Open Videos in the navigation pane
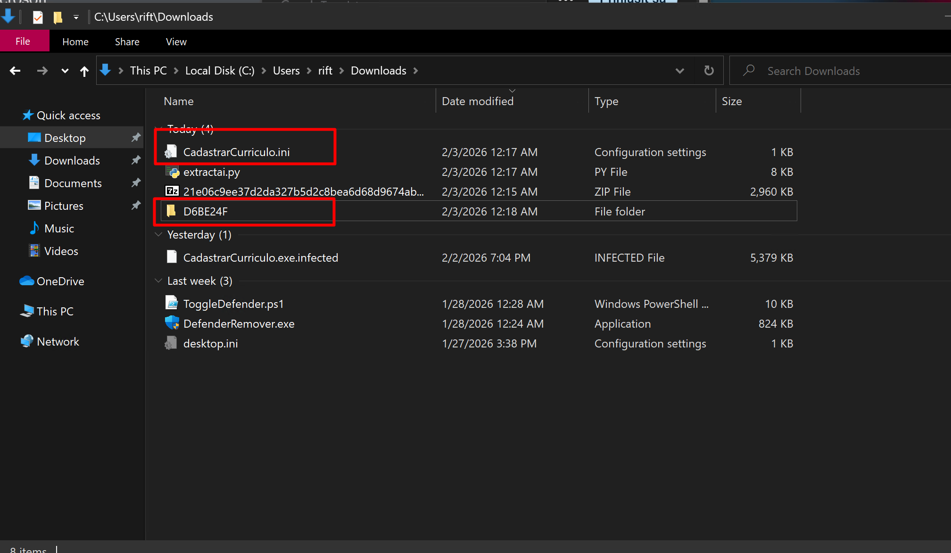The image size is (951, 553). pos(61,251)
